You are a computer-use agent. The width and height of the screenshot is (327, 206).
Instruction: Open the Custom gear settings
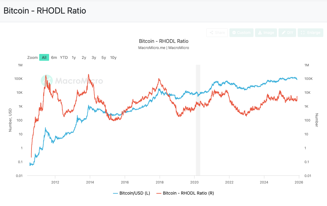click(241, 33)
